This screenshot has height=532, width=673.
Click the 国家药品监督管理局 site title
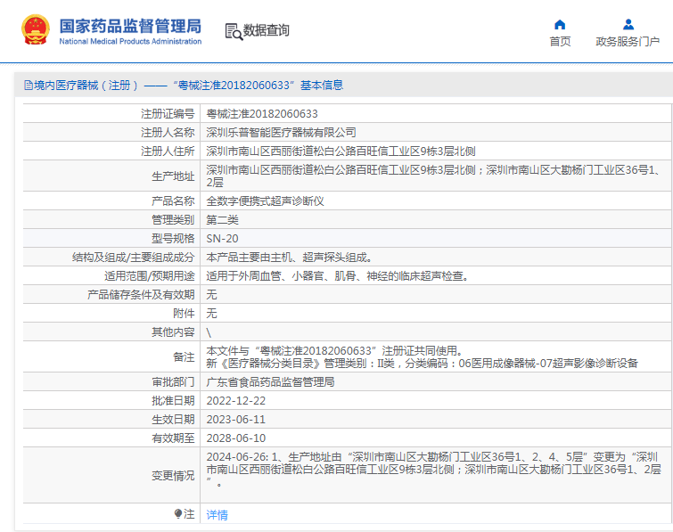tap(130, 26)
